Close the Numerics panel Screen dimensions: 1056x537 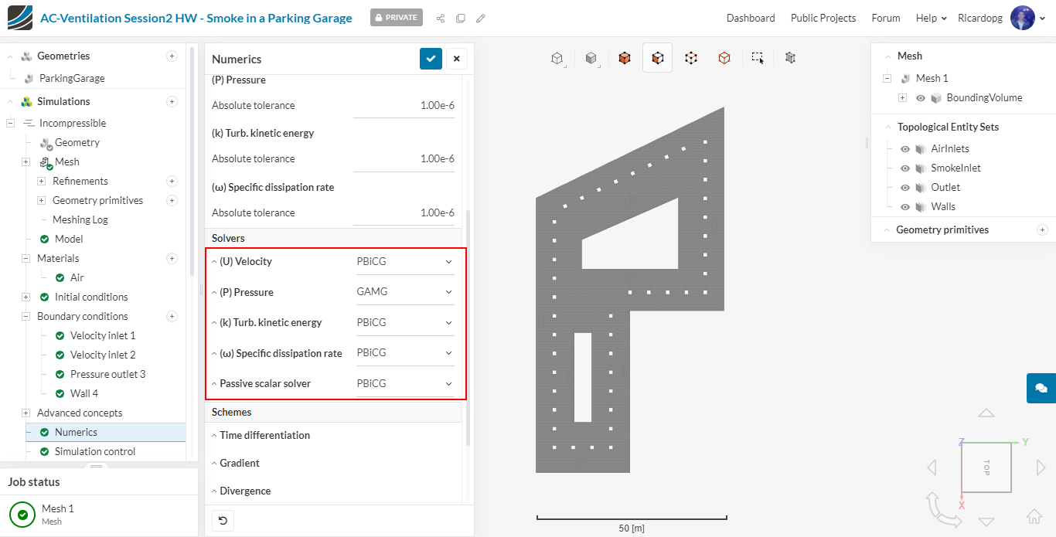point(456,59)
